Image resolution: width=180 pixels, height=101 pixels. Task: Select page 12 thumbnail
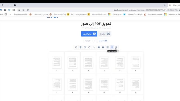click(136, 84)
